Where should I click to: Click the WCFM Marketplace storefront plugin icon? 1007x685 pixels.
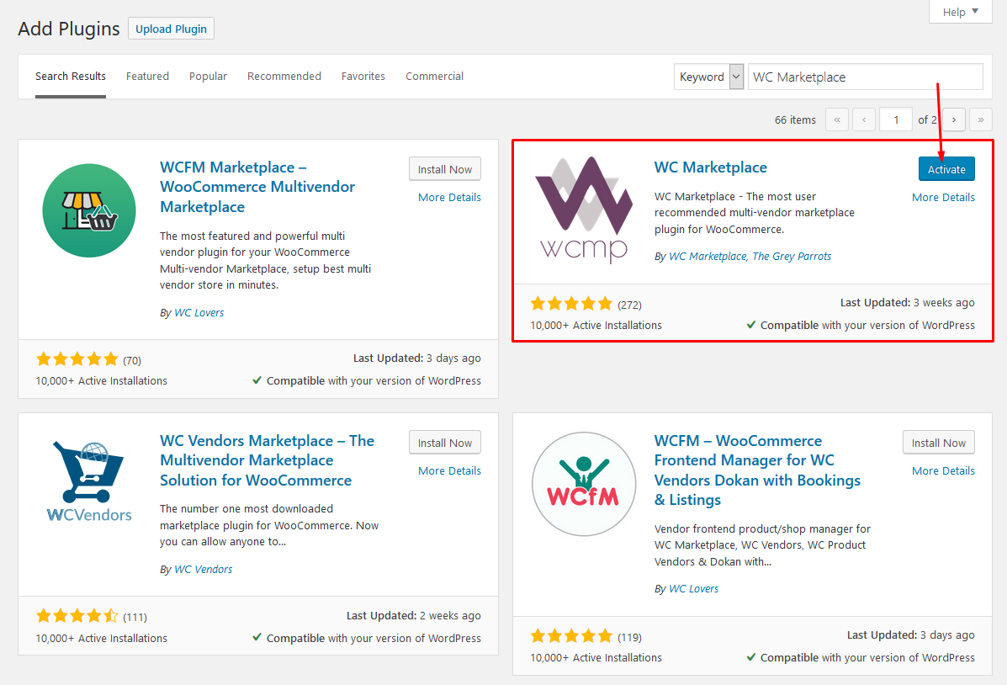pyautogui.click(x=89, y=210)
